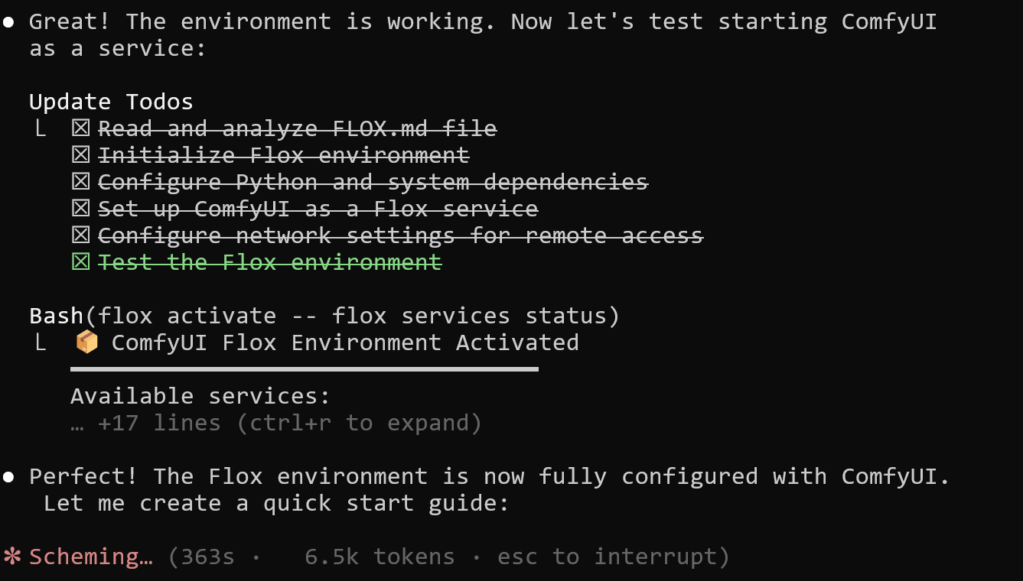
Task: Click the white bullet before 'Great!'
Action: (x=8, y=22)
